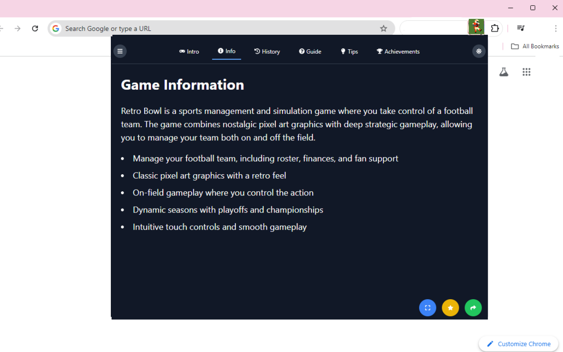View the Achievements tab
Viewport: 563px width, 352px height.
coord(398,51)
